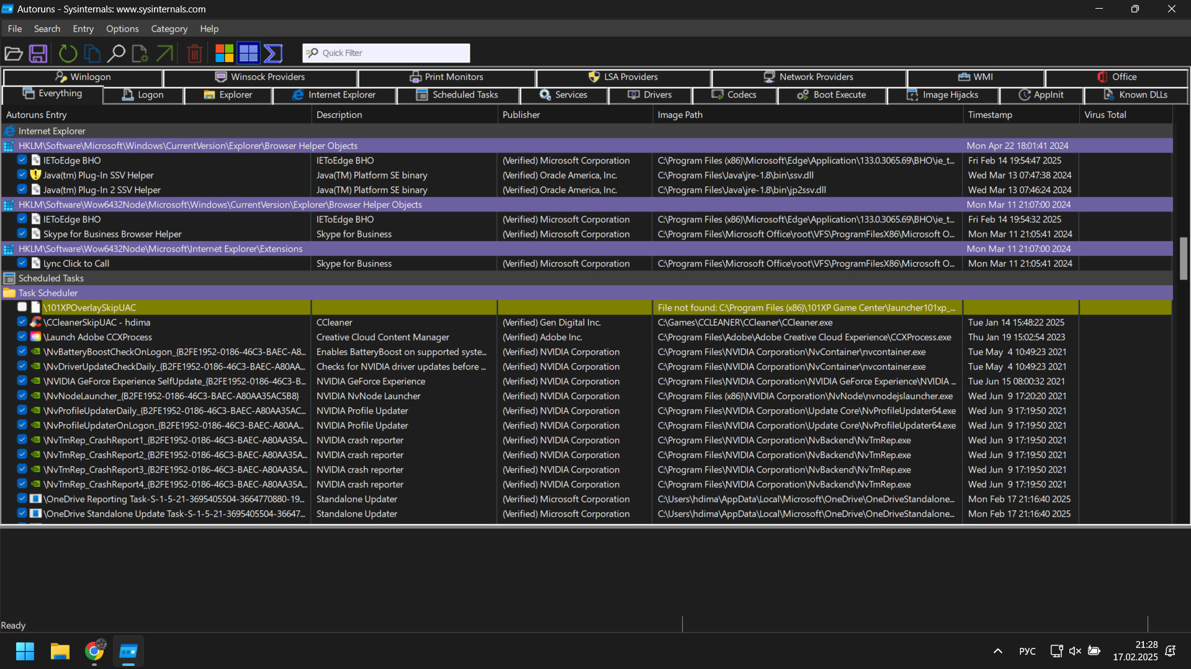Click the Java shield icon in Plug-In SSV Helper row

point(36,175)
